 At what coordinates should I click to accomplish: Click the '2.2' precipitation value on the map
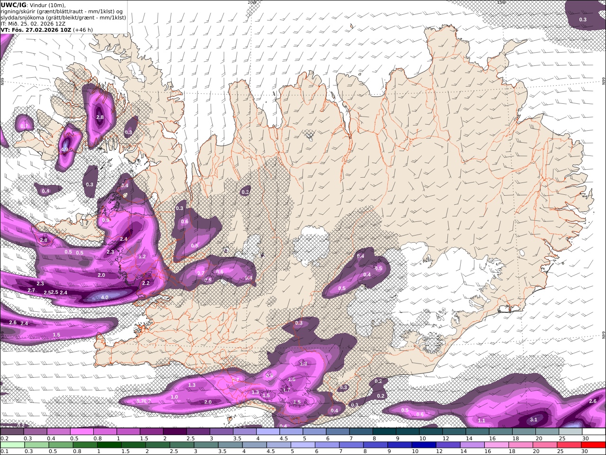[x=146, y=283]
